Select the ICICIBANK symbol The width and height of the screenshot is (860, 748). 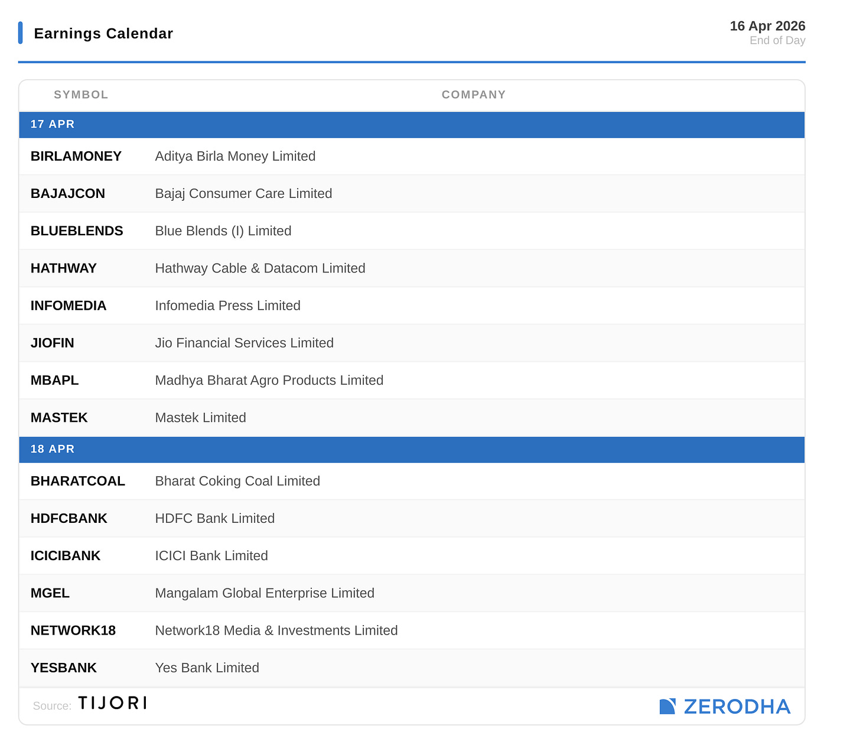click(66, 556)
